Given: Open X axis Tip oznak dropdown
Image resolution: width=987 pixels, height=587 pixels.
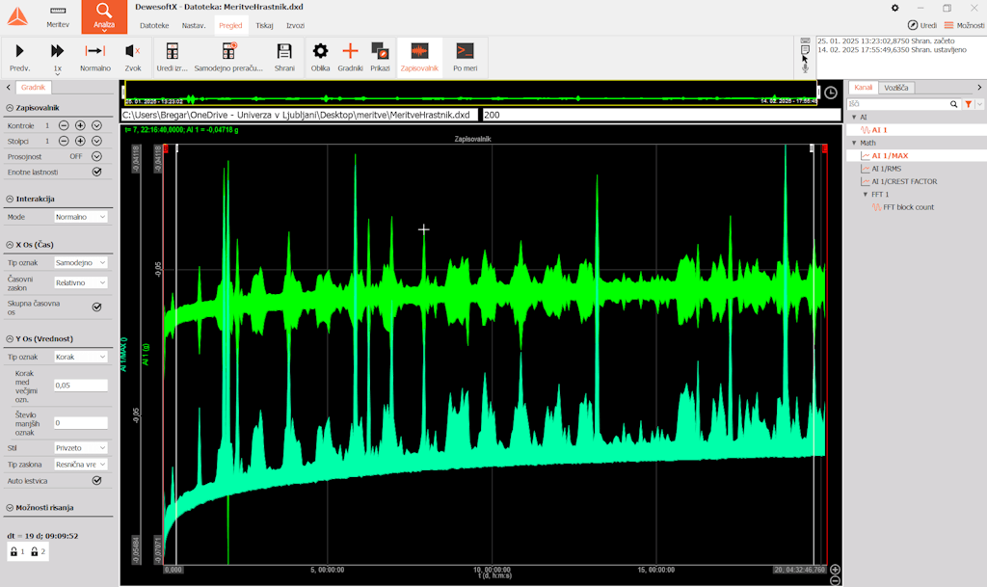Looking at the screenshot, I should (x=81, y=263).
